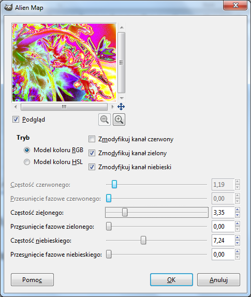Select the Model koloru RGB radio button
This screenshot has height=297, width=251.
[27, 150]
